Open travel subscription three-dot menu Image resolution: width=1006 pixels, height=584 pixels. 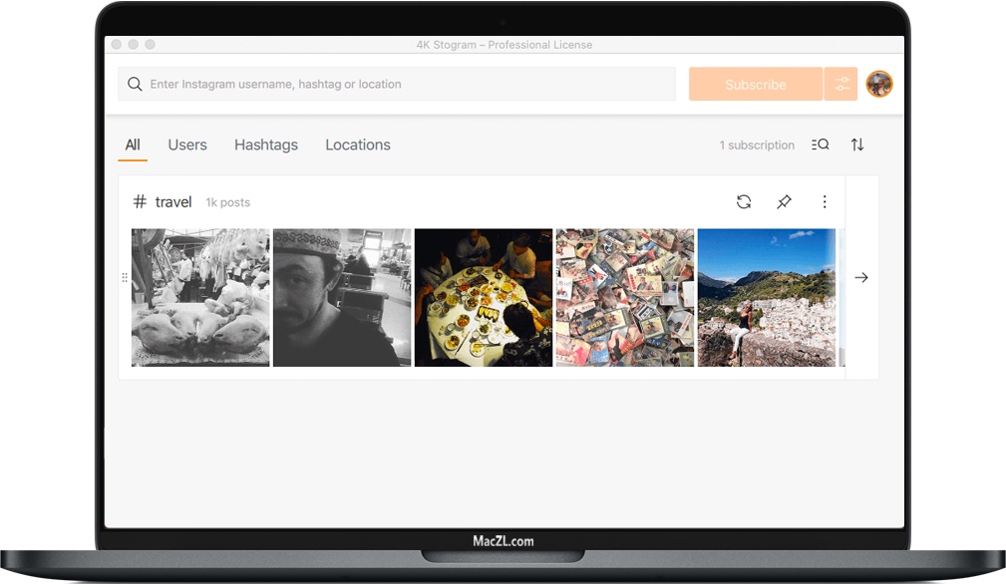click(825, 202)
